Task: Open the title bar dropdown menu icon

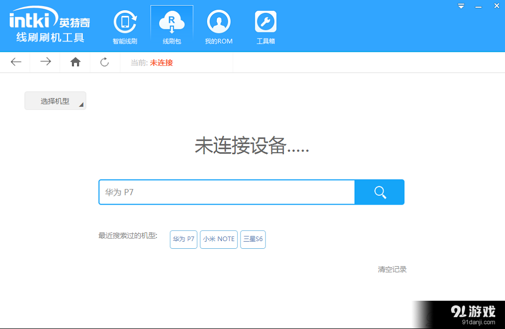Action: [461, 6]
